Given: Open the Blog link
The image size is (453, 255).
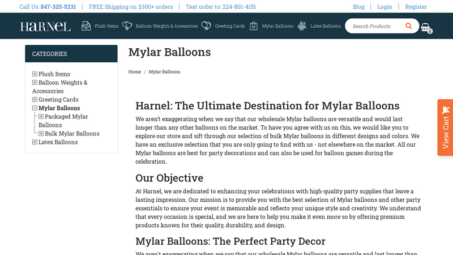Looking at the screenshot, I should click(358, 7).
